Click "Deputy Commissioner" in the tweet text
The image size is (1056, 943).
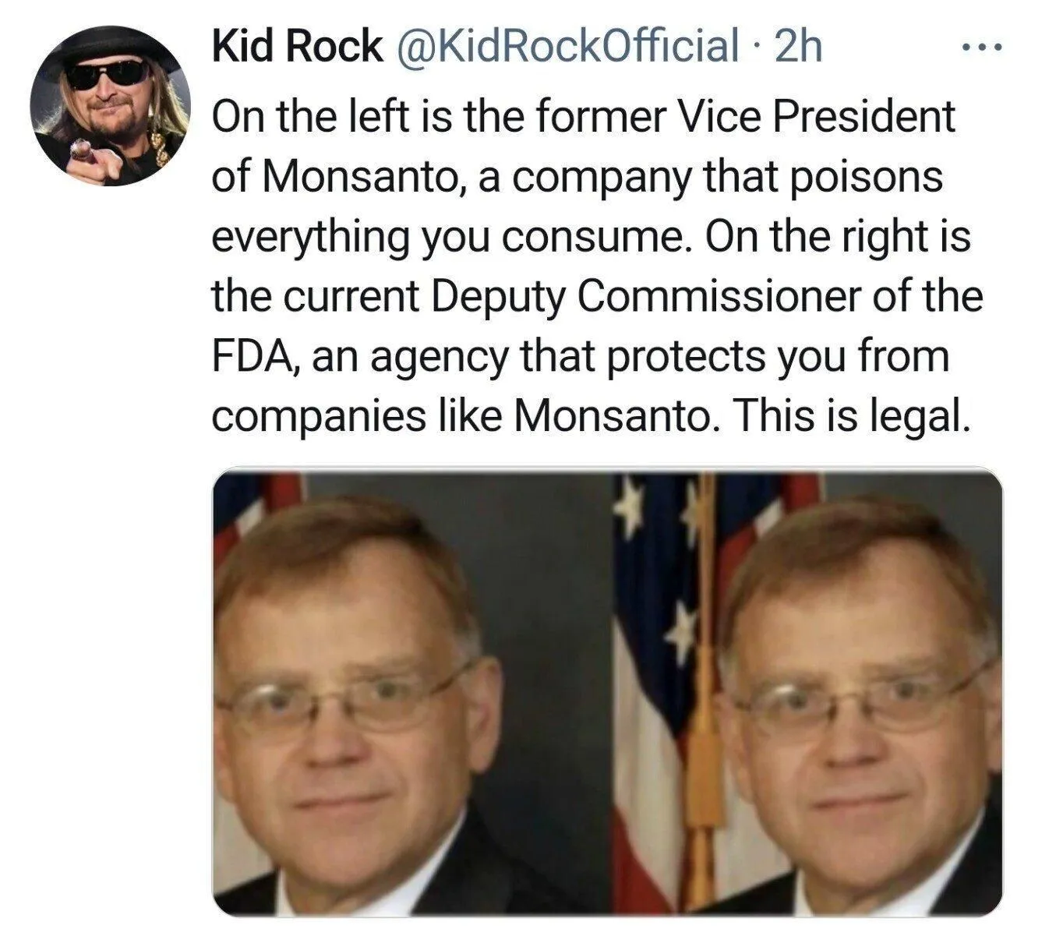click(x=645, y=298)
